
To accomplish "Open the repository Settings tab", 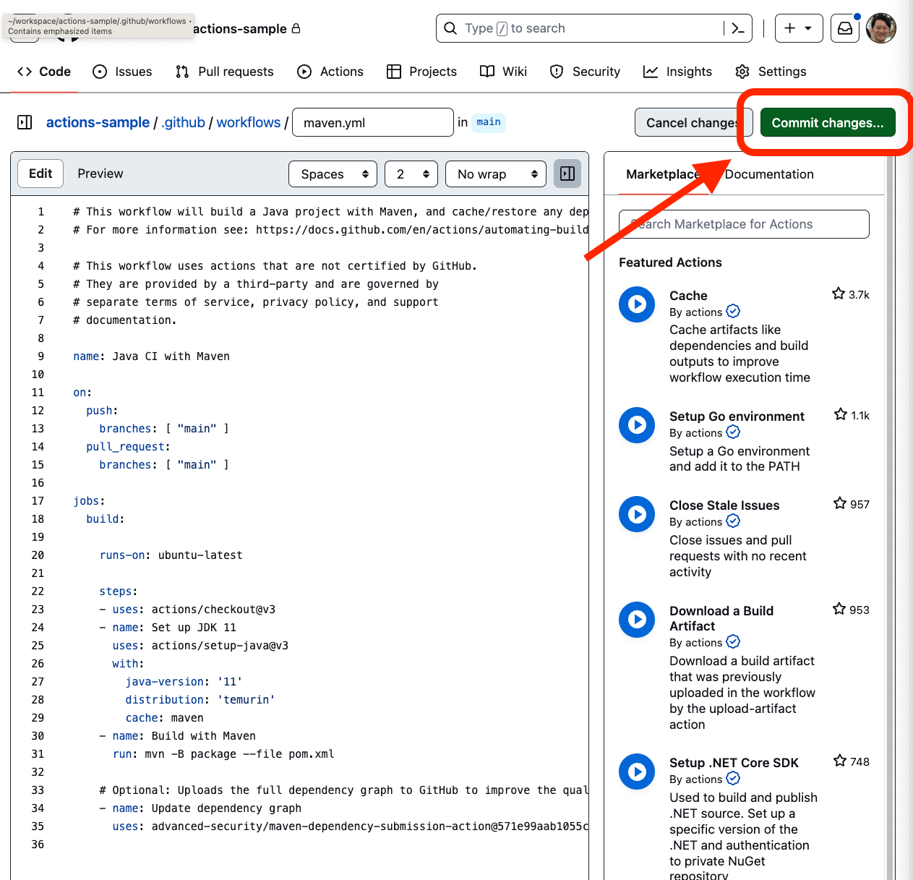I will tap(771, 72).
